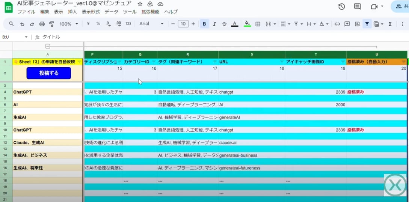Open the borders tool

258,24
